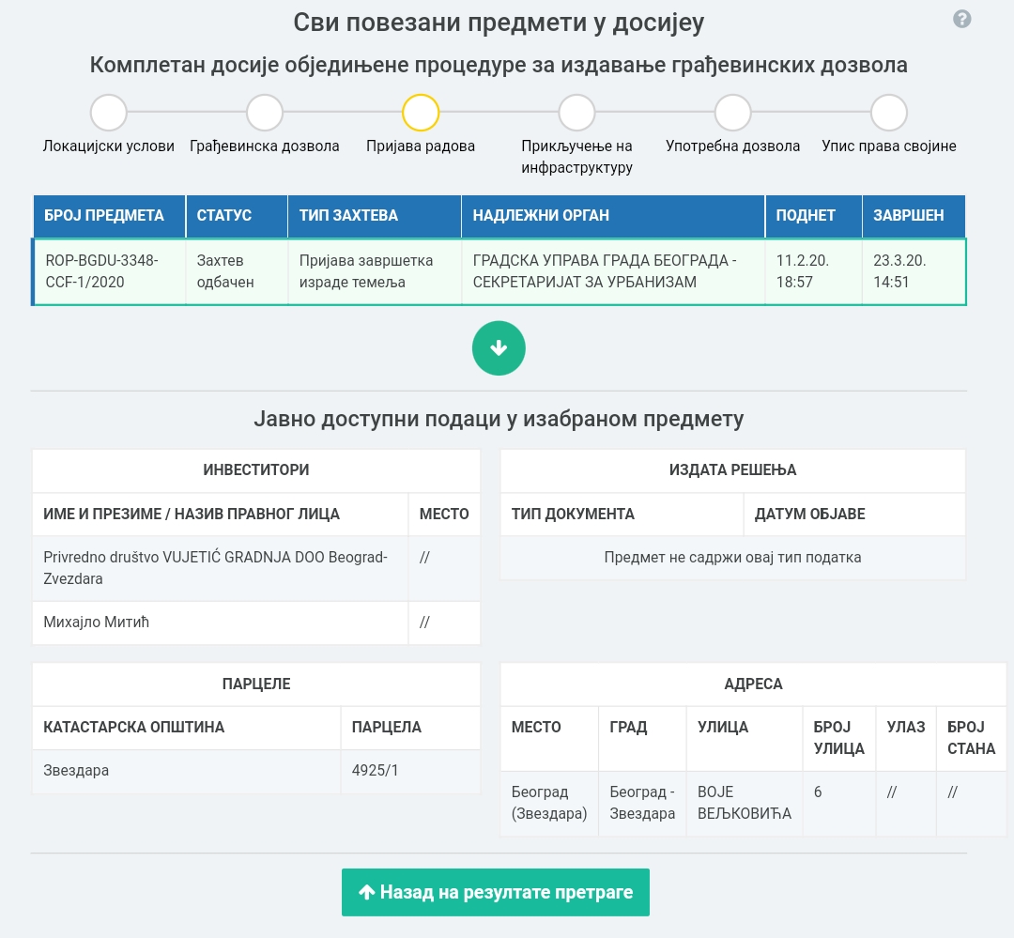This screenshot has width=1014, height=938.
Task: Click the Пријава радова label
Action: point(421,146)
